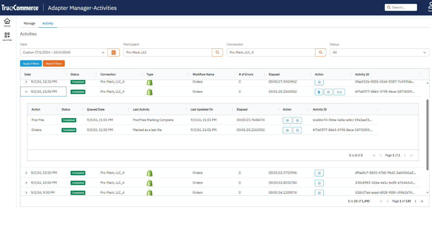
Task: Click rerun icon for 11:30 PM activity
Action: [x=319, y=82]
